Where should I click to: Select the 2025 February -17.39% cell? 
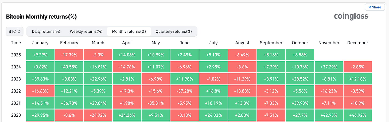point(69,55)
